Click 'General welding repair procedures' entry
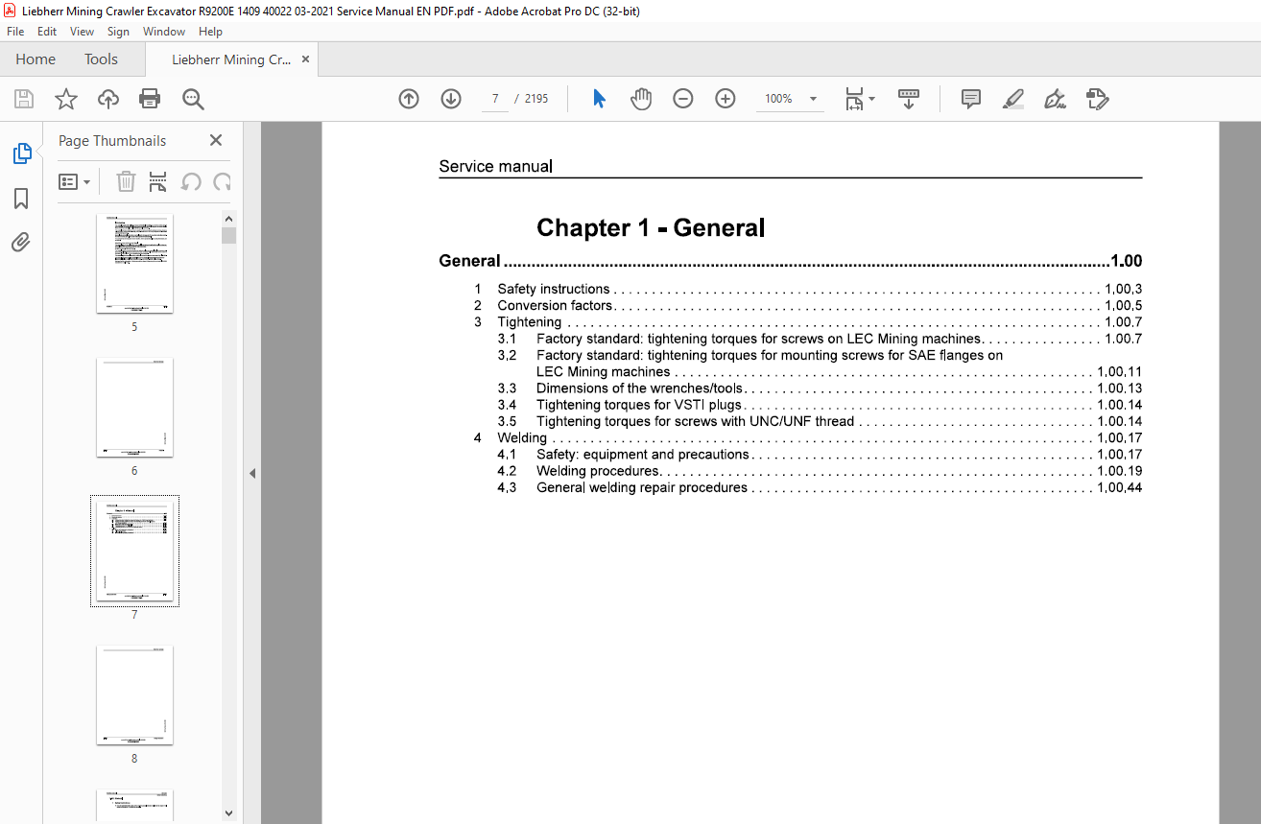The width and height of the screenshot is (1261, 824). (x=642, y=487)
